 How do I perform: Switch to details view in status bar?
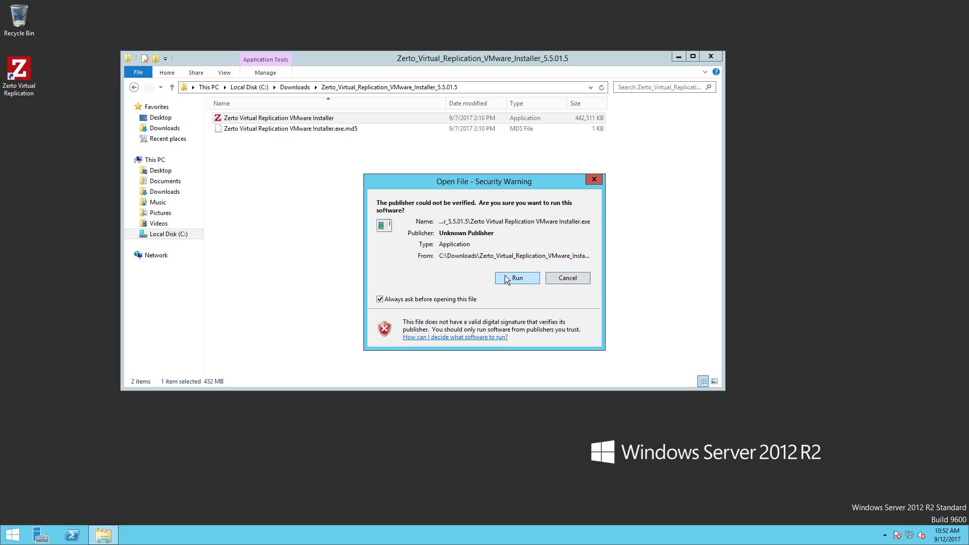pos(703,381)
